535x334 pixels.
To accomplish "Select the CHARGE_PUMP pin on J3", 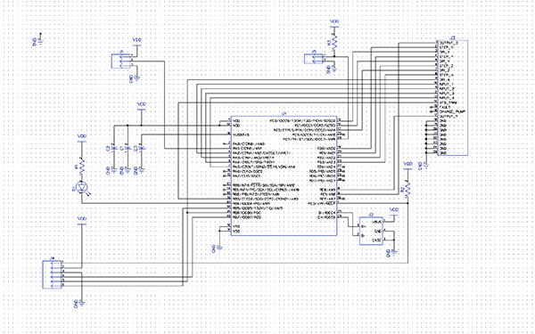I will (453, 111).
